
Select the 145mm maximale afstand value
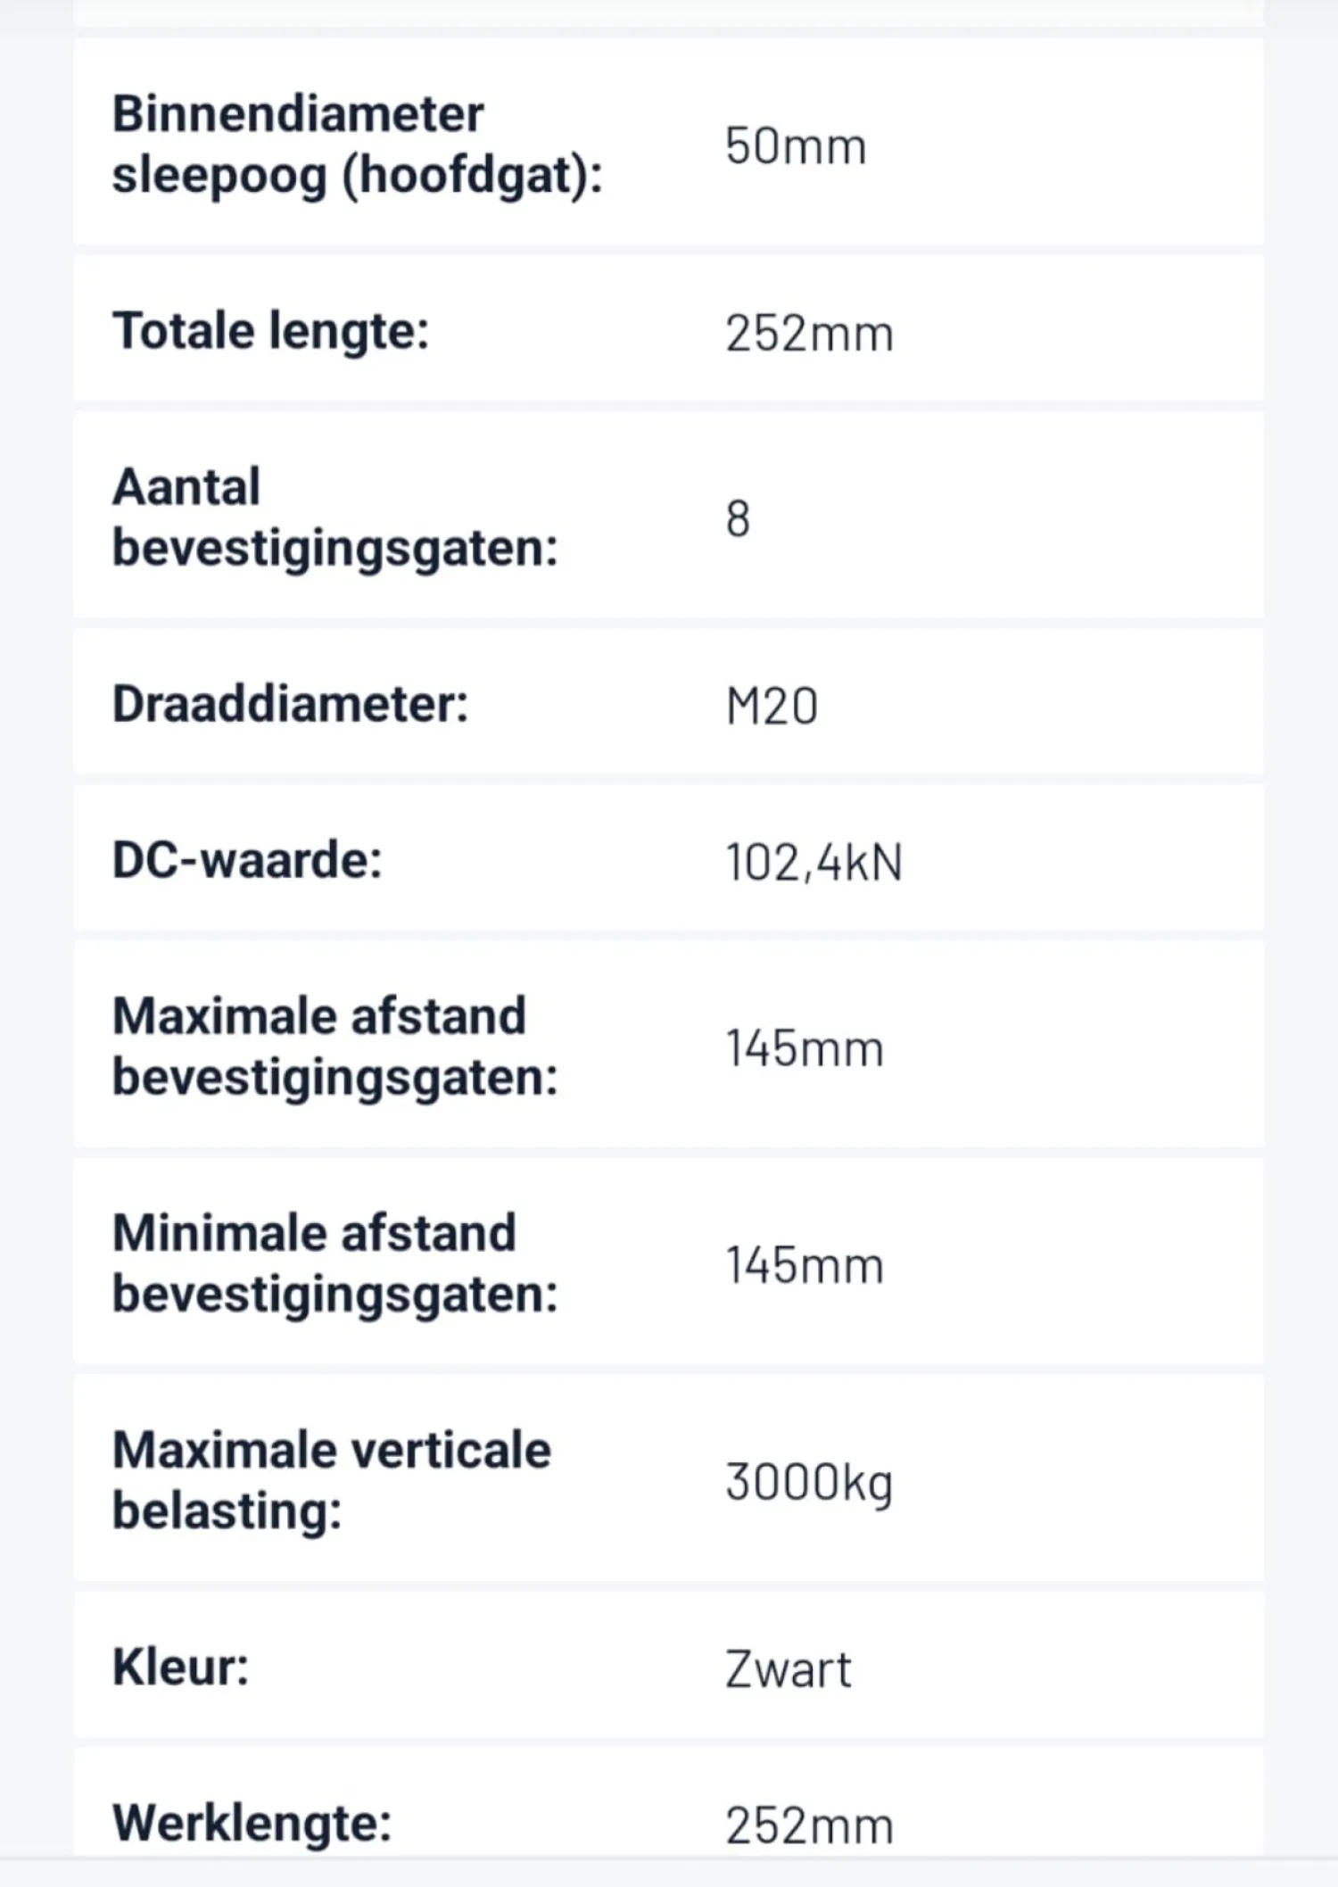804,1048
